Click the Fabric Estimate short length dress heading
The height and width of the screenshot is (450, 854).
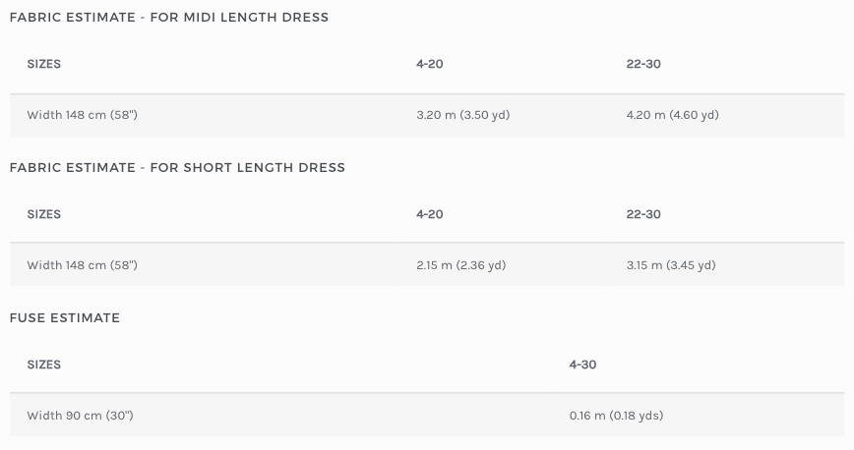[177, 168]
